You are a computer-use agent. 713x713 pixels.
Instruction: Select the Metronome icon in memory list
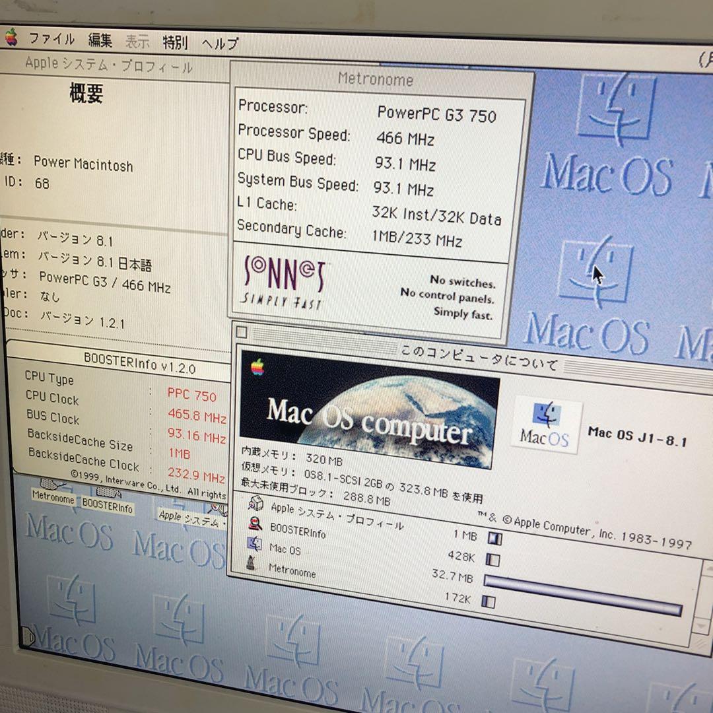[x=251, y=563]
